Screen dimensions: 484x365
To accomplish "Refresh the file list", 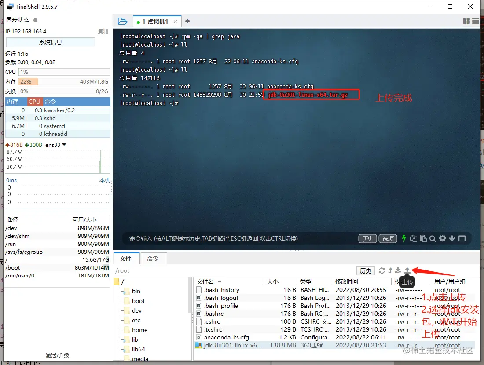I will coord(382,270).
